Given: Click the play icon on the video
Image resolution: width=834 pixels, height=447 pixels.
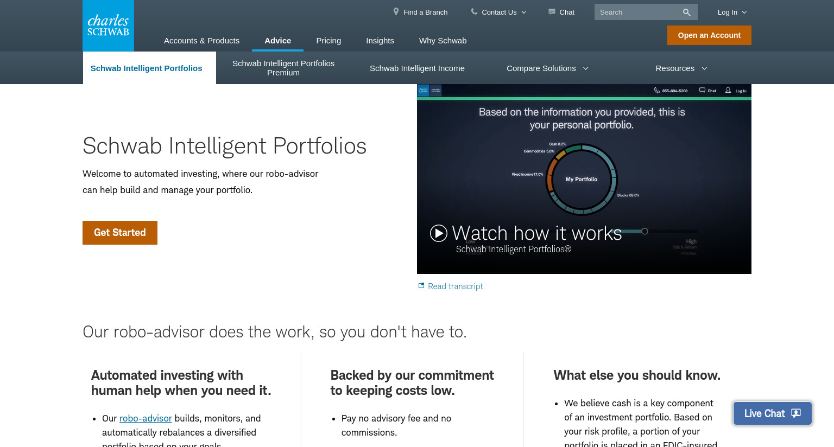Looking at the screenshot, I should [x=439, y=233].
